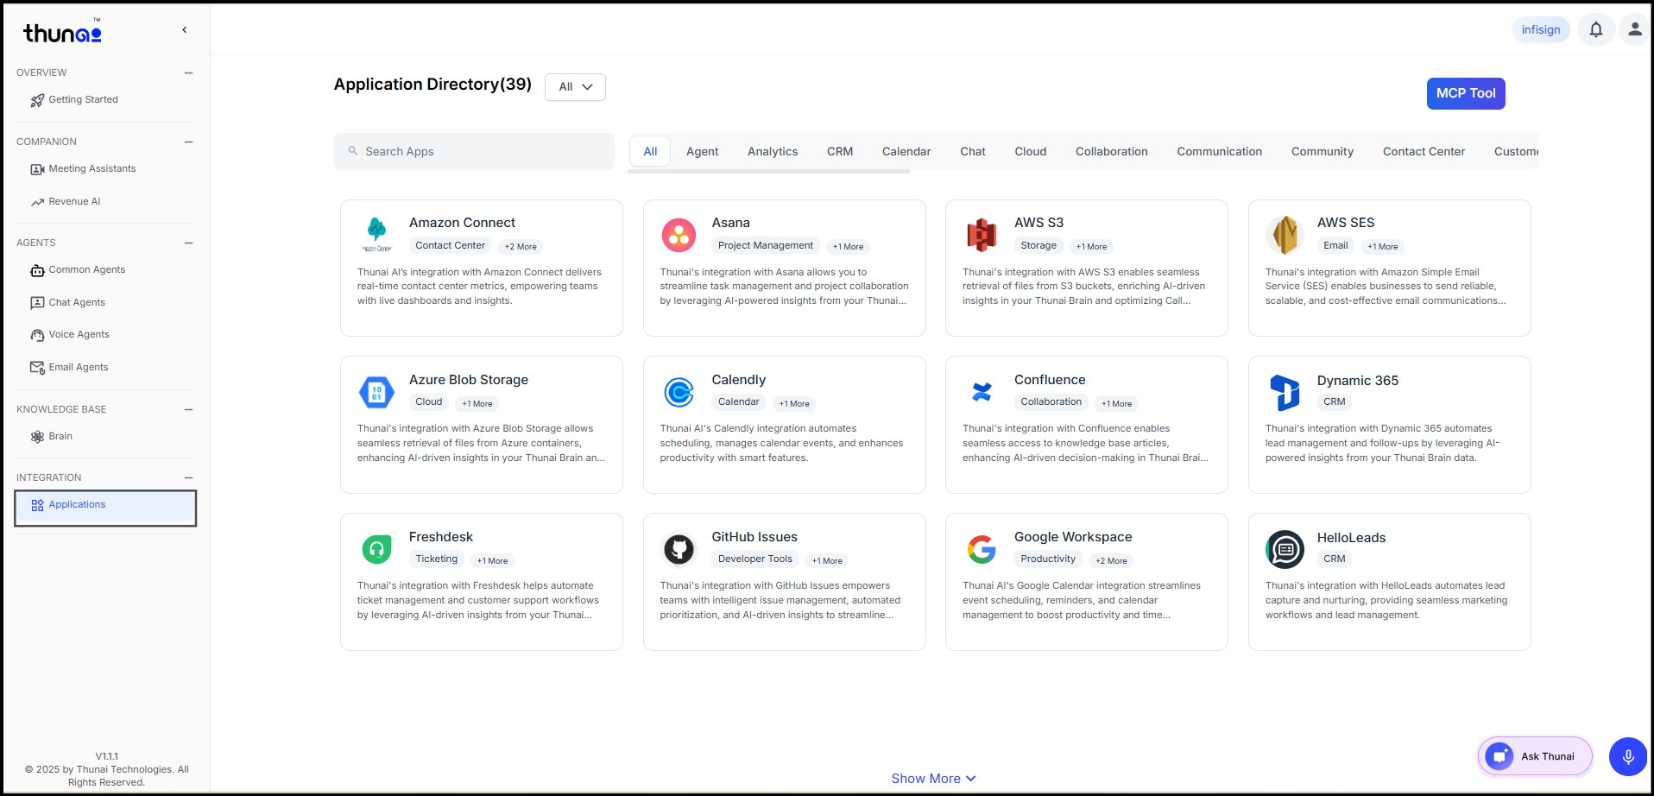This screenshot has height=796, width=1654.
Task: Collapse the Companion section
Action: click(x=188, y=142)
